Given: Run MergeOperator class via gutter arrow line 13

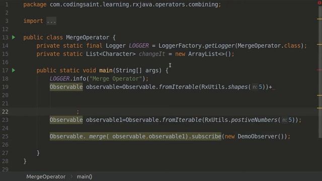Looking at the screenshot, I should tap(14, 37).
